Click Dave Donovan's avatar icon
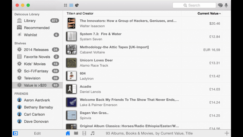Image resolution: width=243 pixels, height=137 pixels. [19, 121]
